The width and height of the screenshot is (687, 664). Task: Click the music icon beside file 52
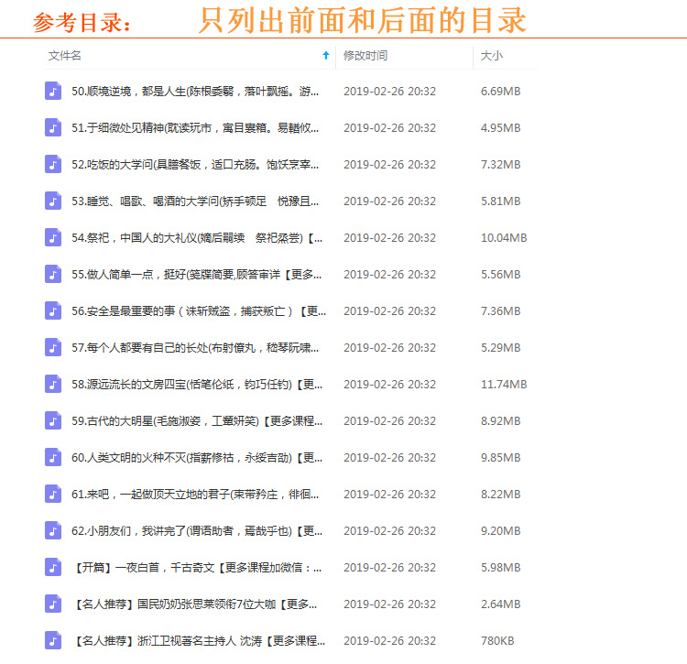[53, 164]
